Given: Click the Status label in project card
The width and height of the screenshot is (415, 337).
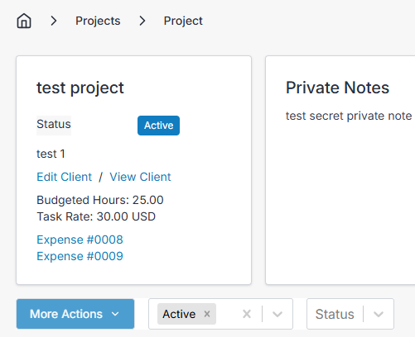Looking at the screenshot, I should pos(54,124).
